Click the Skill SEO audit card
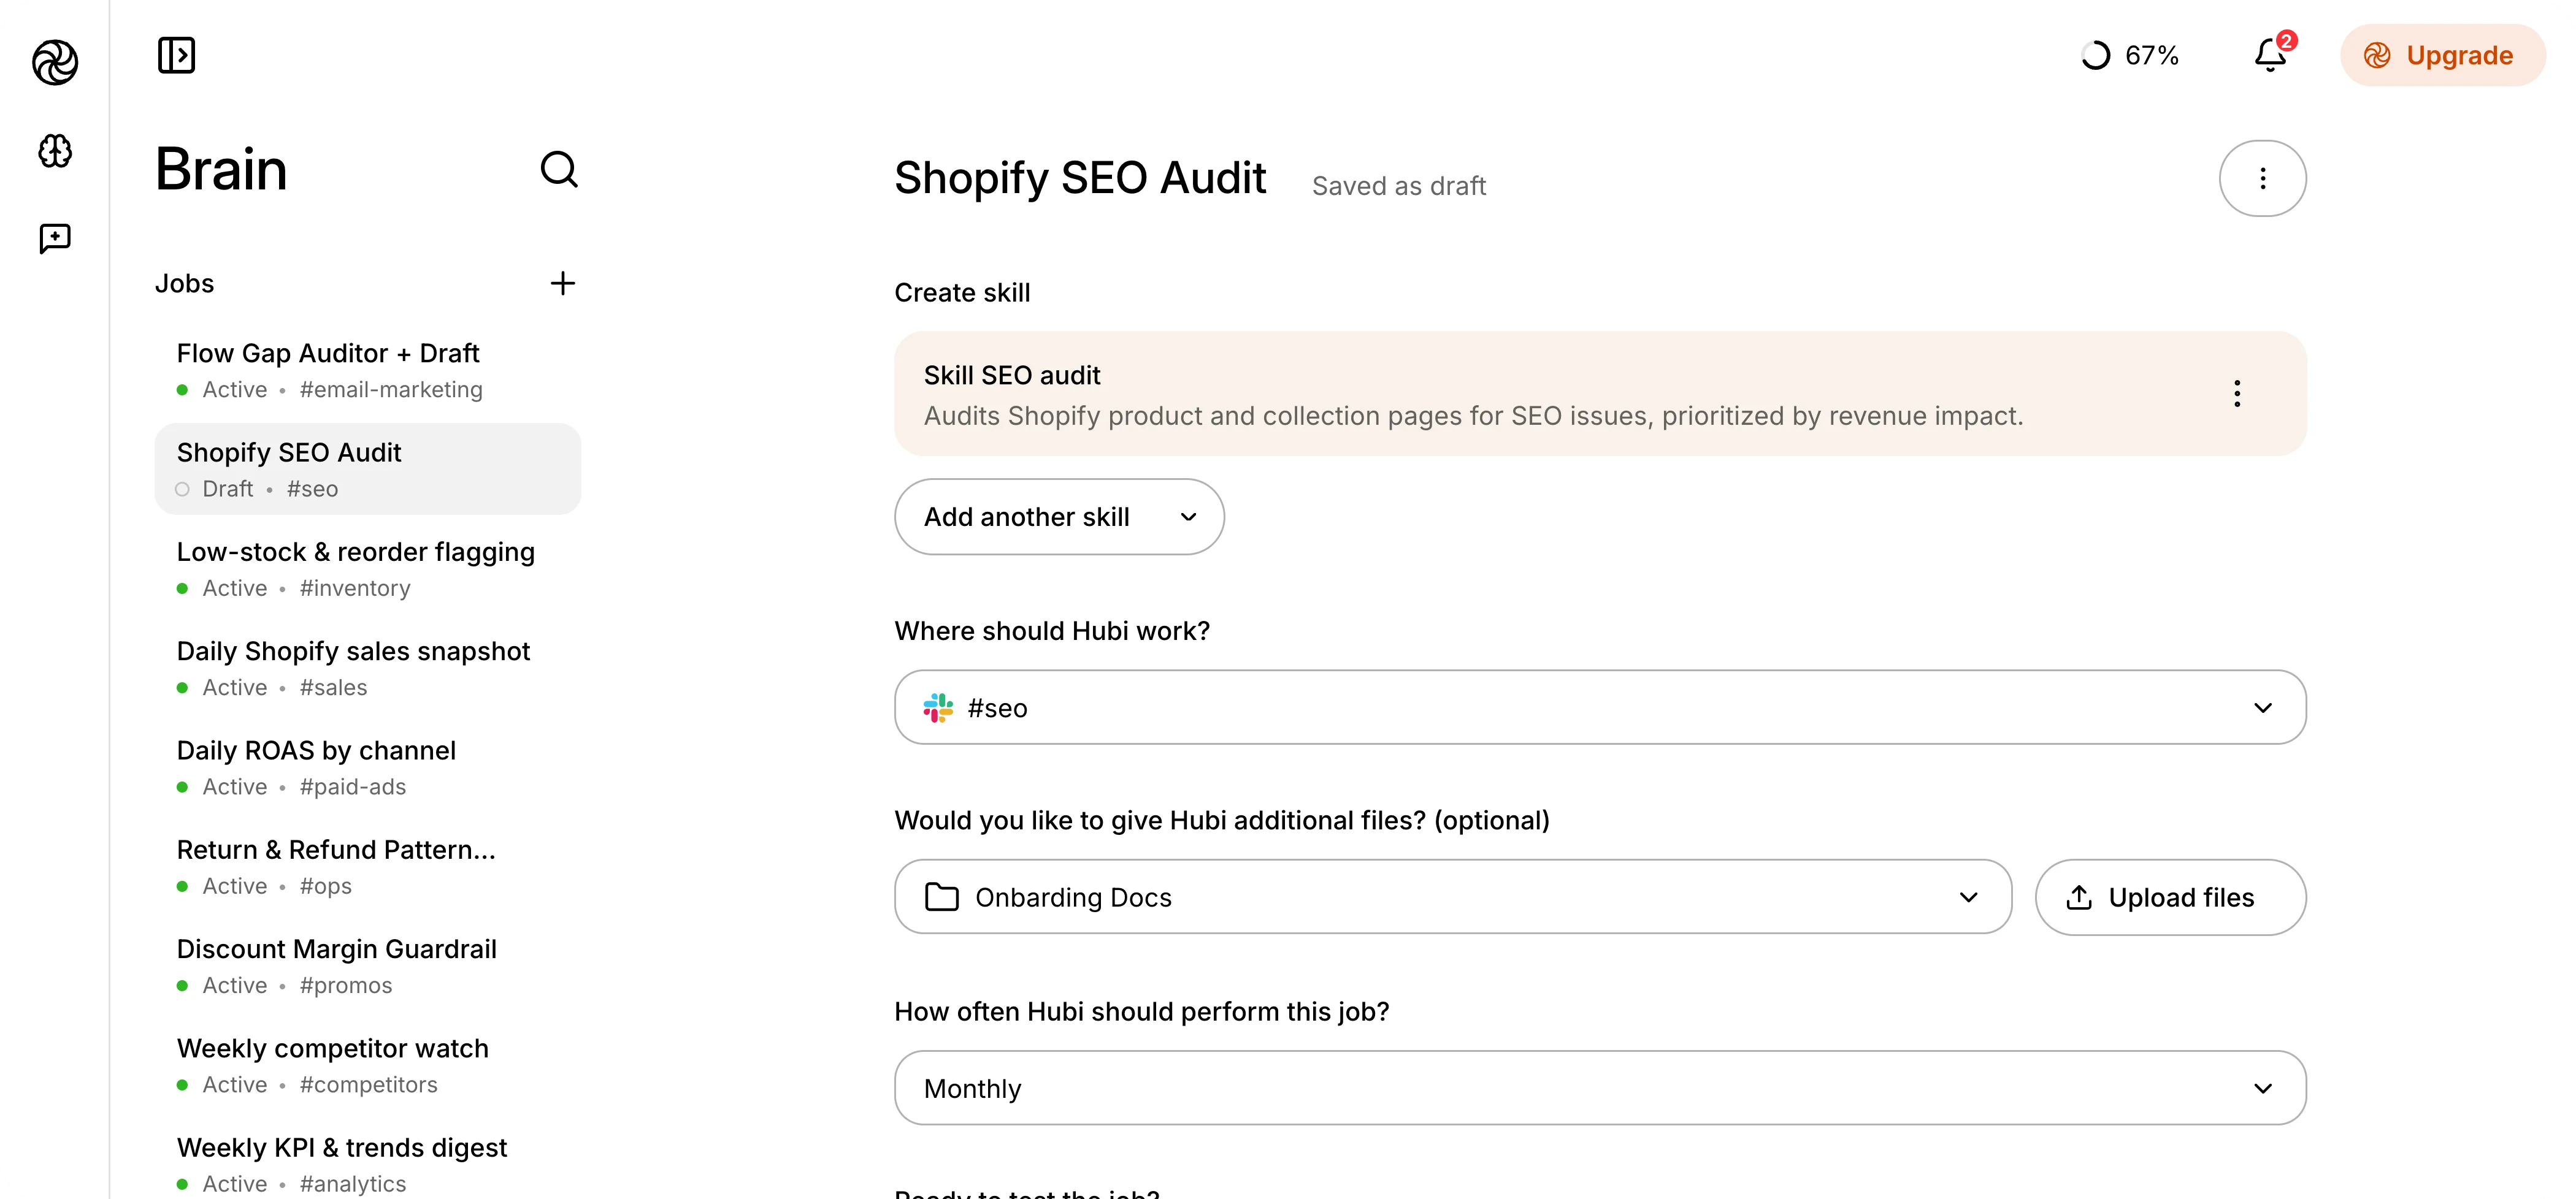The height and width of the screenshot is (1199, 2576). [x=1600, y=394]
